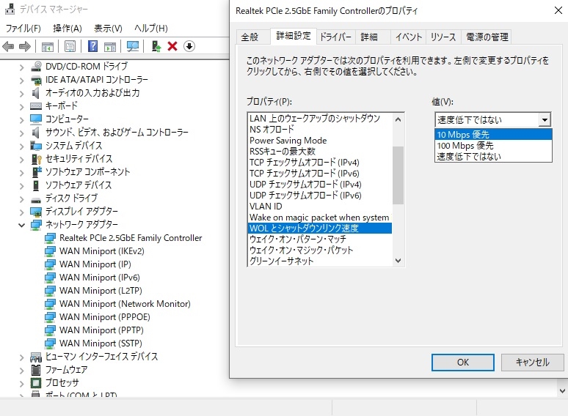Select WAN Miniport (PPPOE) in device tree
The image size is (568, 416).
pyautogui.click(x=104, y=317)
